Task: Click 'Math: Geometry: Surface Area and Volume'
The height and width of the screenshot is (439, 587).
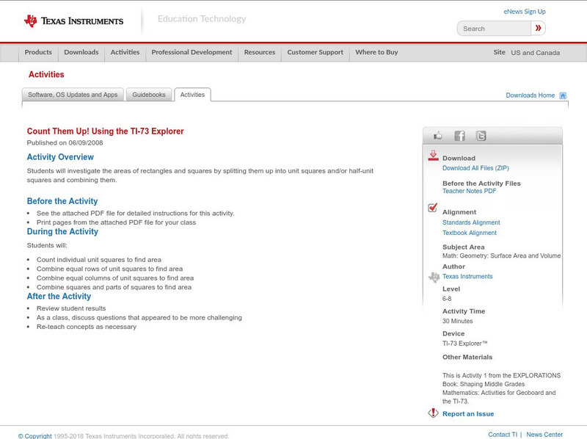Action: click(502, 255)
